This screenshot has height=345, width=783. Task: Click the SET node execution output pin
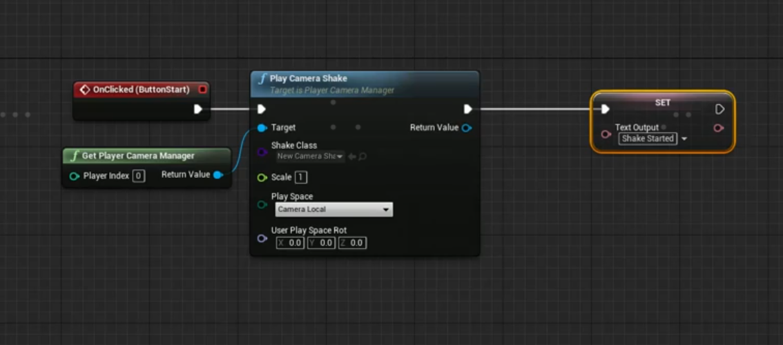point(719,109)
